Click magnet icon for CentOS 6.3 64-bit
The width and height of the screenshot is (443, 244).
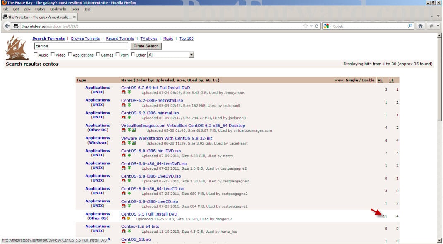coord(123,92)
